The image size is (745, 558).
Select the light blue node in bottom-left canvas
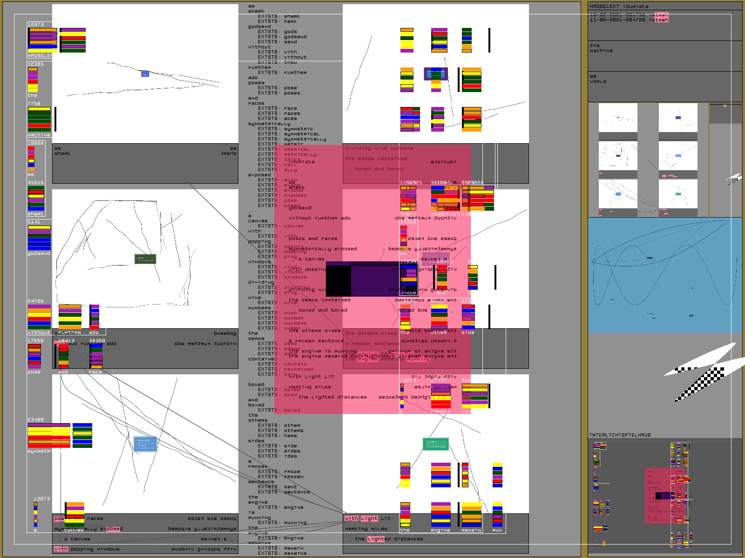tap(145, 444)
